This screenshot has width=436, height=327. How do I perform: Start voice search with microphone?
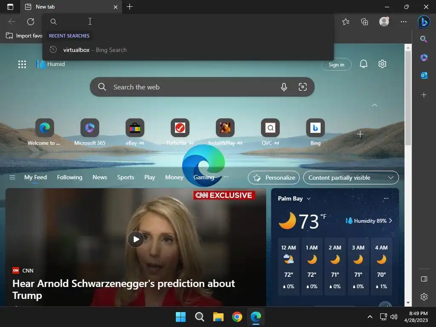point(284,87)
